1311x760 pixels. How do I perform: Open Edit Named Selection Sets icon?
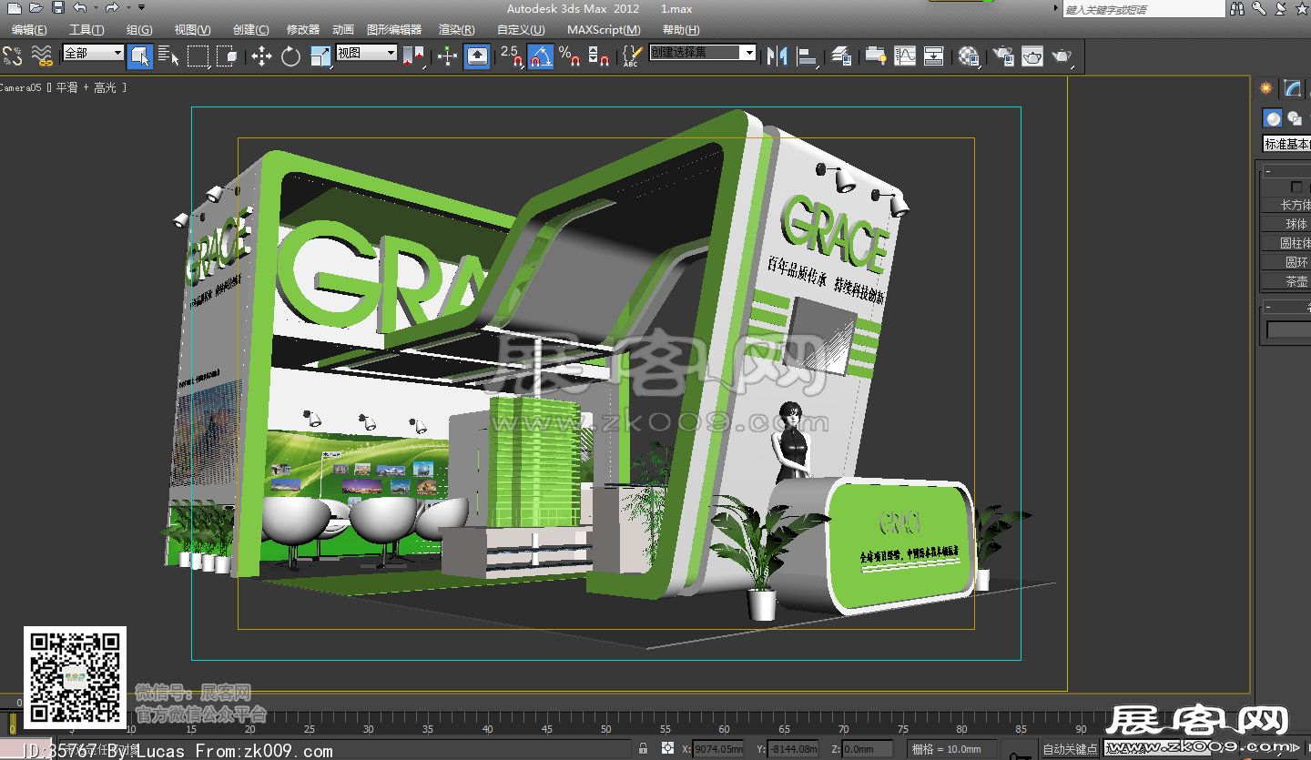point(633,56)
